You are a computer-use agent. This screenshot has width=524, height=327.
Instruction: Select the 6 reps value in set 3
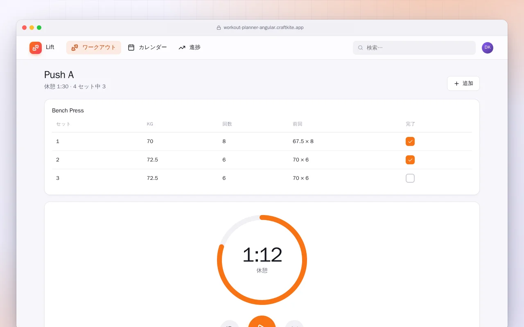click(224, 178)
